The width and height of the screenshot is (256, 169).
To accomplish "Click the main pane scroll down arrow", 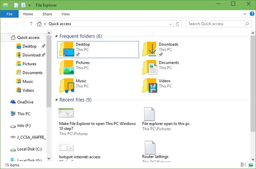I will pyautogui.click(x=253, y=159).
